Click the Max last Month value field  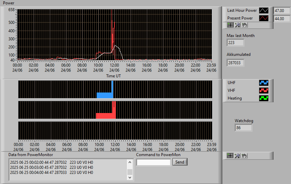[x=235, y=43]
